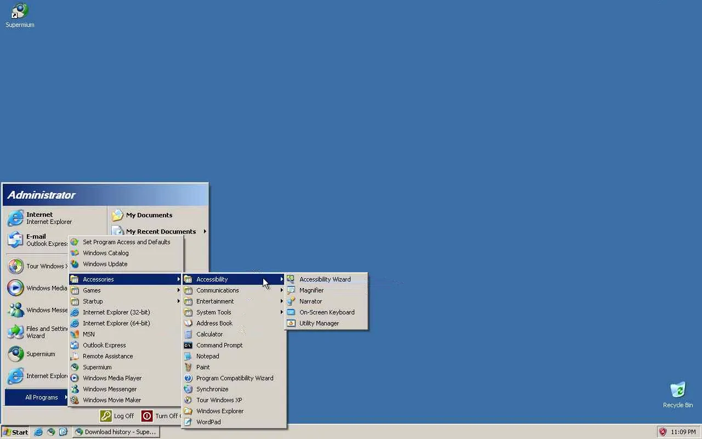The width and height of the screenshot is (702, 439).
Task: Click the Calculator icon in Accessories
Action: coord(188,334)
